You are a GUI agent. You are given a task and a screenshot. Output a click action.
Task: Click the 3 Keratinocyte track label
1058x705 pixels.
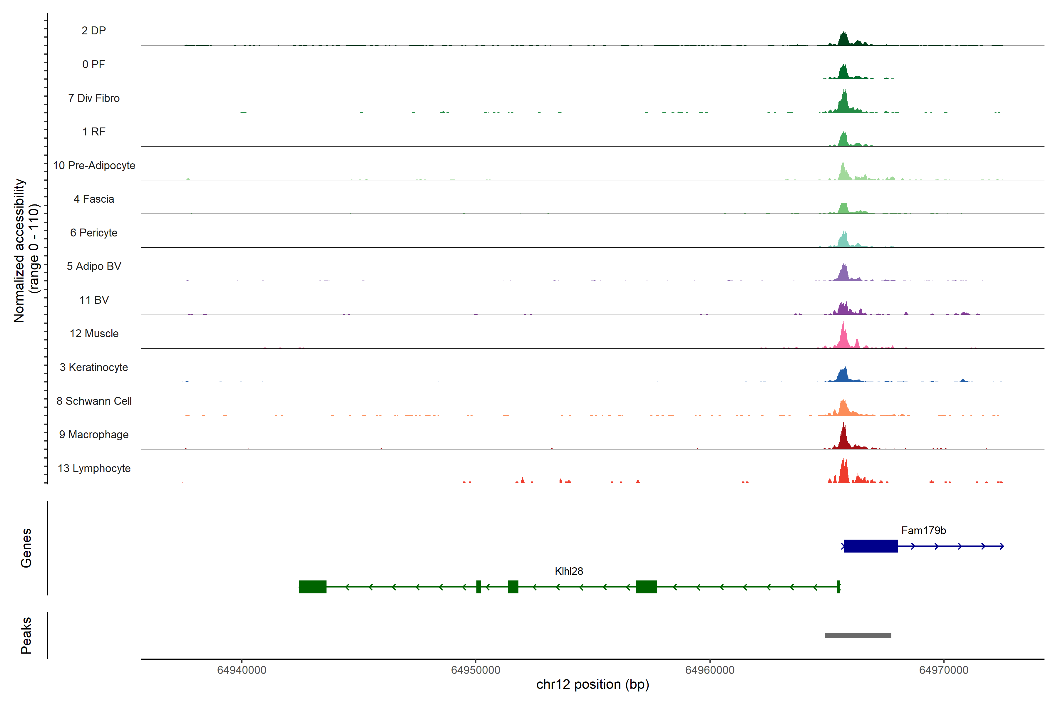93,367
